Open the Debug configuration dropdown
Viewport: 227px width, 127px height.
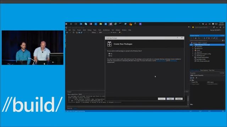pos(94,32)
